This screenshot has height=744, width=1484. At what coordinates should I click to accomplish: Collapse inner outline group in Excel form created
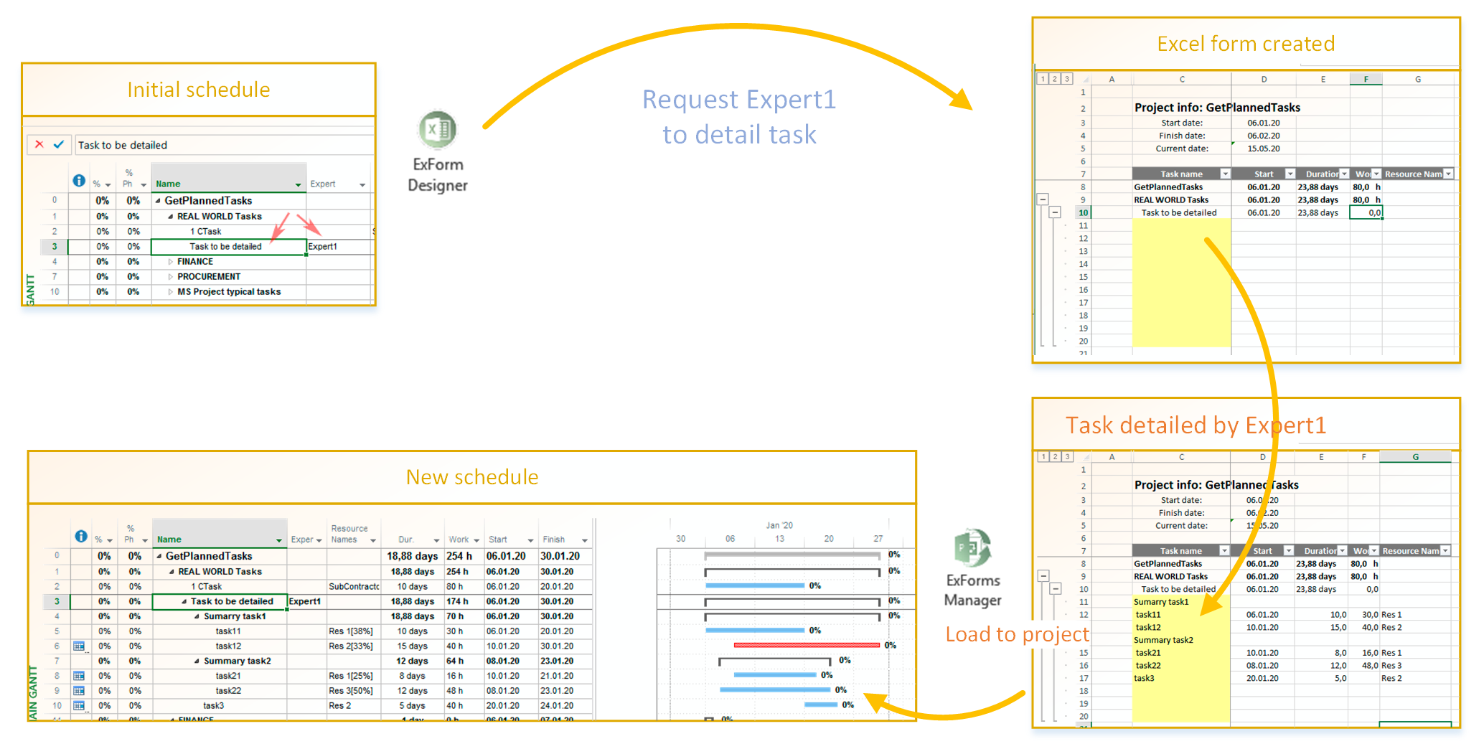1055,212
